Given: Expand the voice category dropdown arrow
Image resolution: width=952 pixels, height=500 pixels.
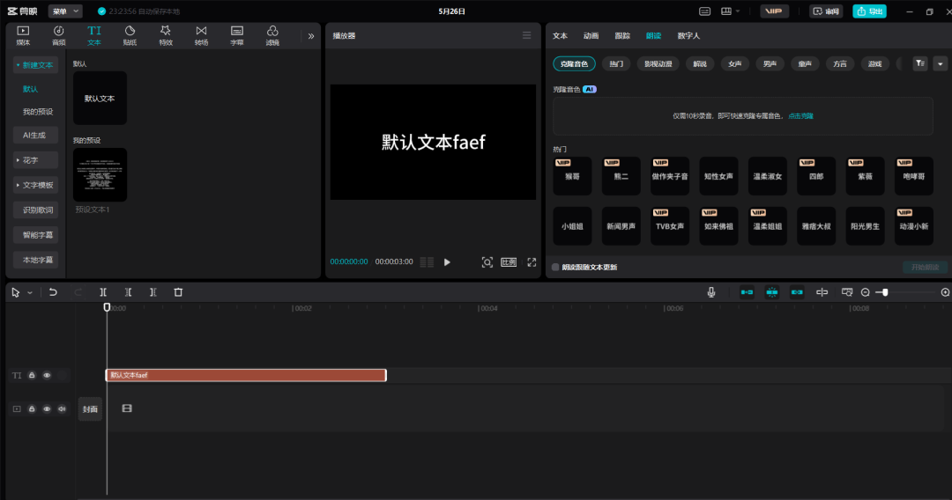Looking at the screenshot, I should 940,63.
